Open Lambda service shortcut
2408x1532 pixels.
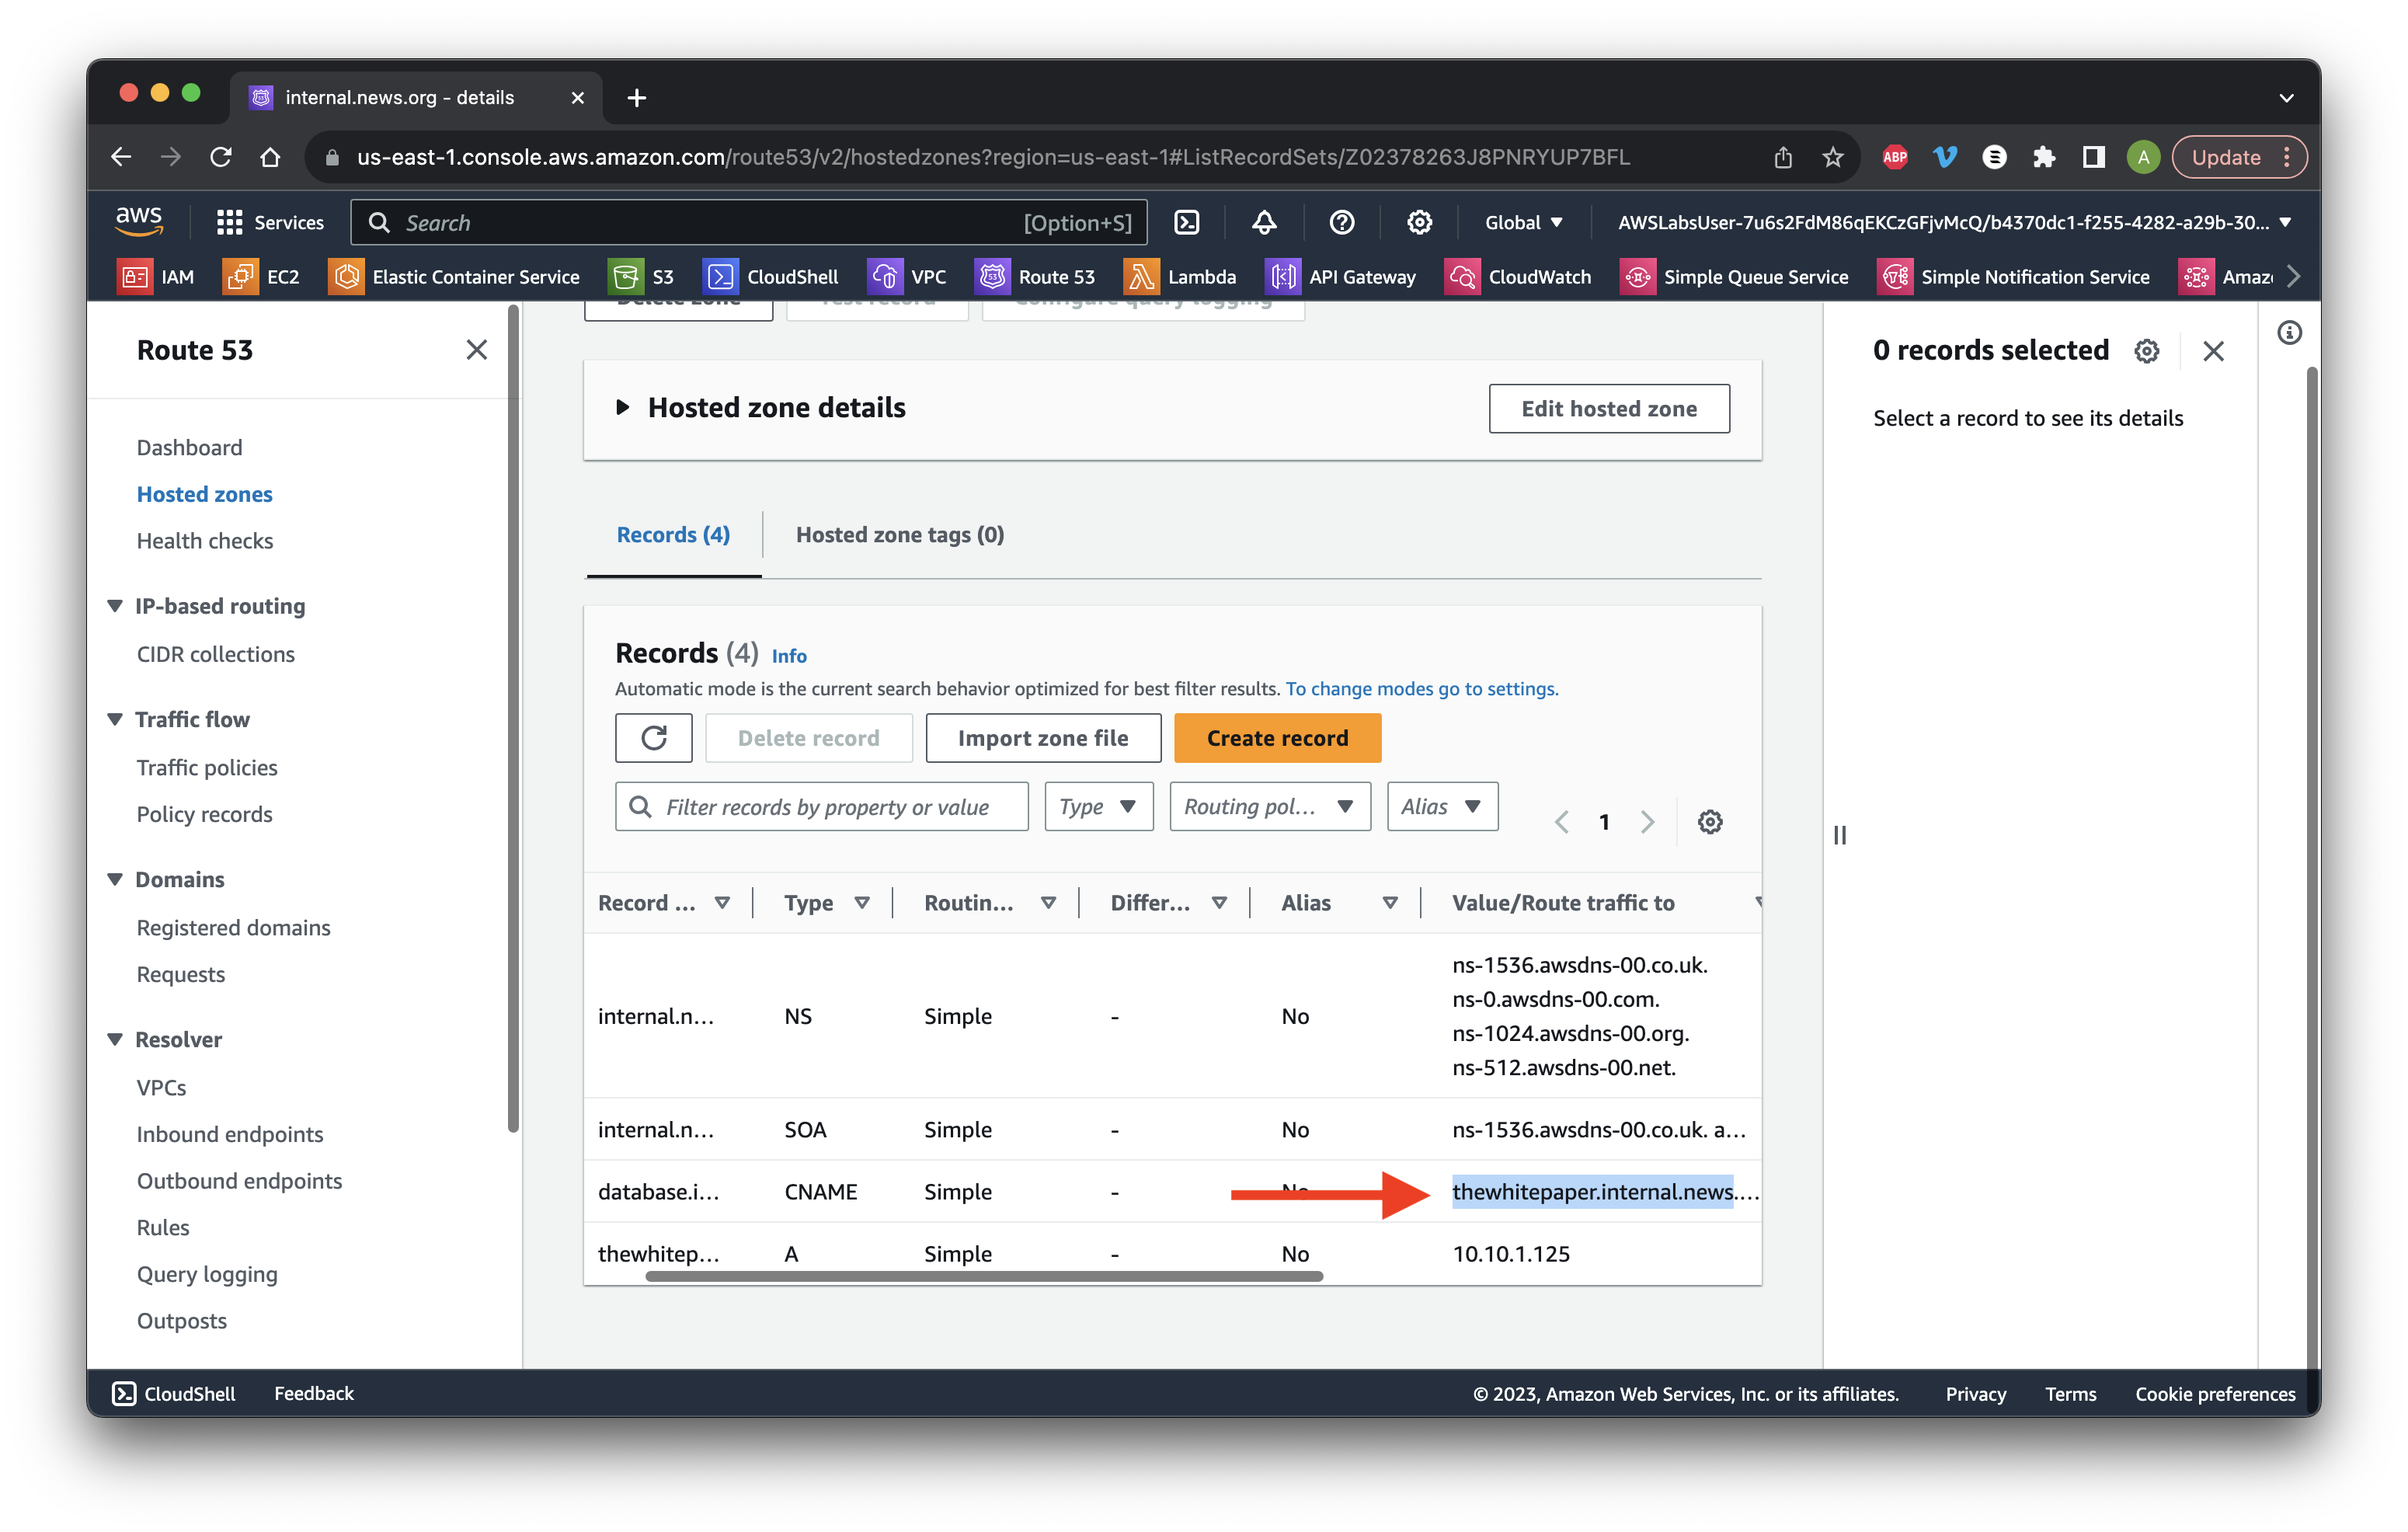(1181, 277)
